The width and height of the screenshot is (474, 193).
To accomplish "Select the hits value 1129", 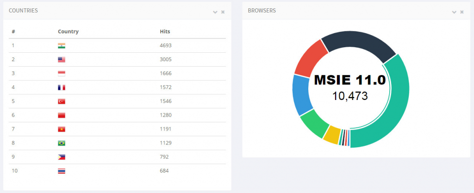I will (166, 143).
